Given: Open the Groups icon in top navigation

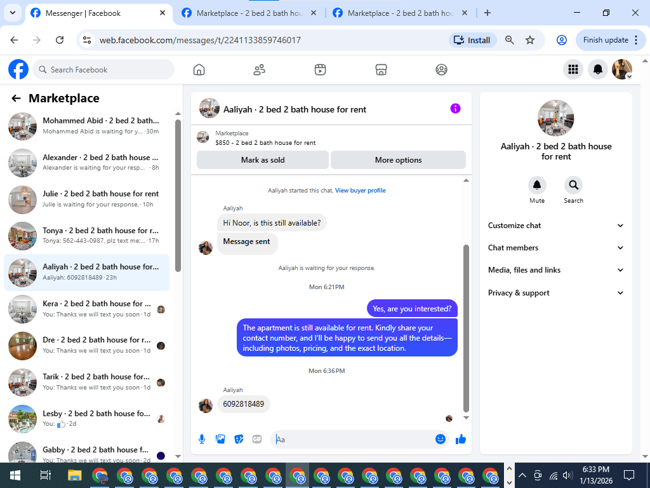Looking at the screenshot, I should [442, 70].
